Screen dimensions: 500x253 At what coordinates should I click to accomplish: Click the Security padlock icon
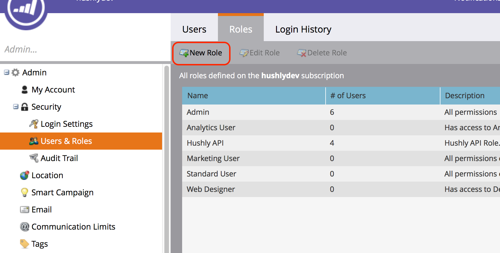pos(25,107)
